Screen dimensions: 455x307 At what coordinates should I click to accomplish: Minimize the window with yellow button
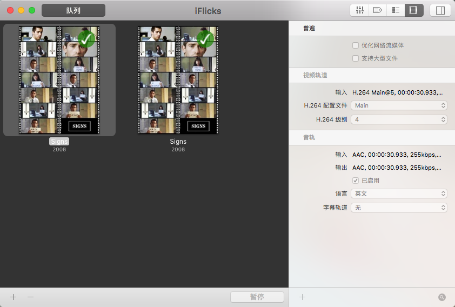coord(21,10)
